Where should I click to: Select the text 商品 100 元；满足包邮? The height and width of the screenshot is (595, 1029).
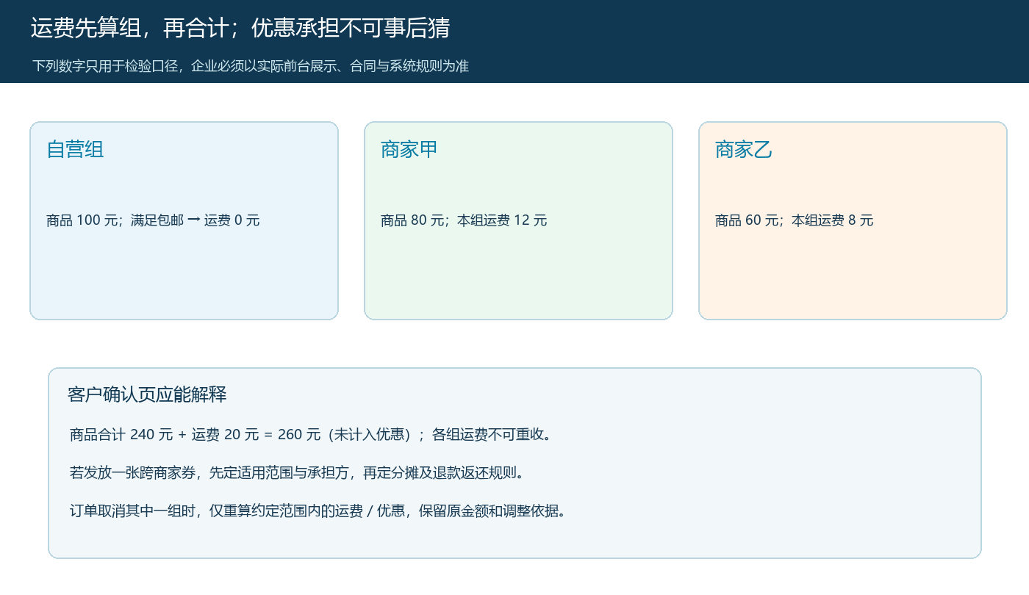[x=115, y=220]
